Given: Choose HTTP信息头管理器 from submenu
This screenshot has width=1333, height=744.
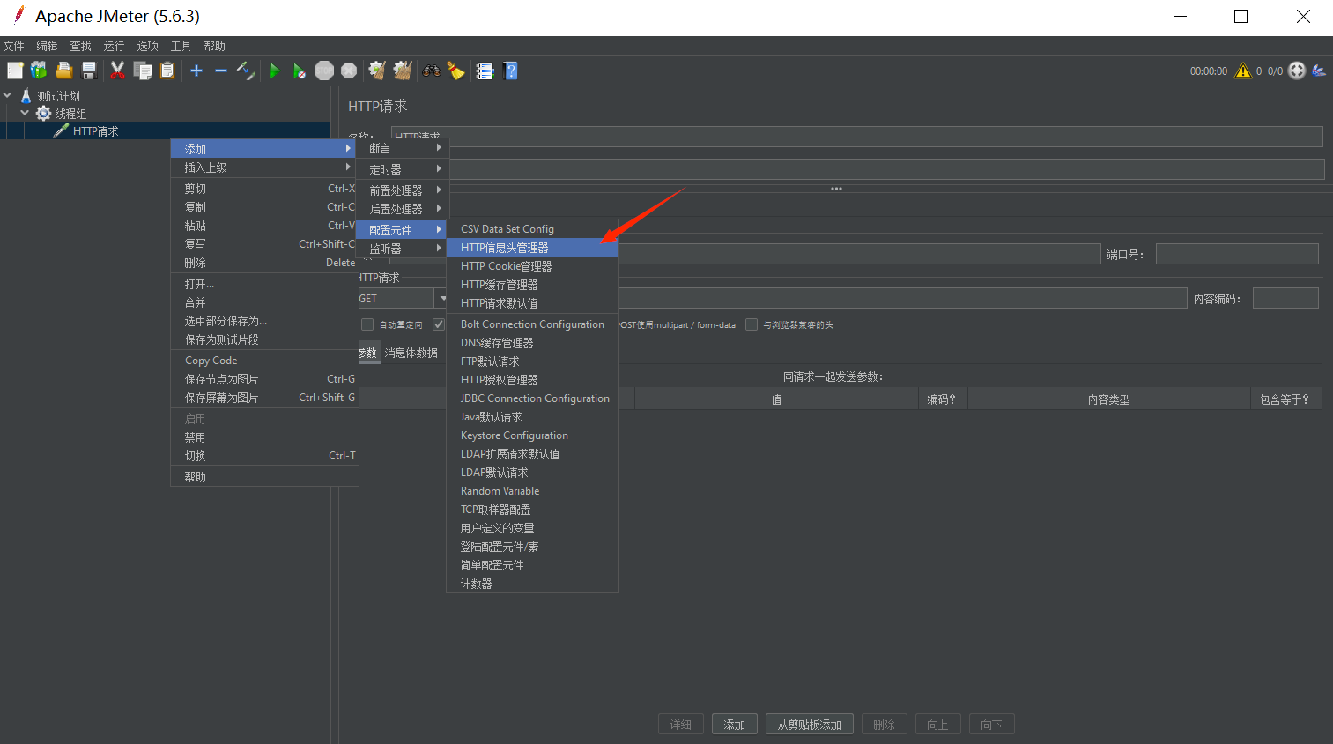Looking at the screenshot, I should pyautogui.click(x=532, y=248).
